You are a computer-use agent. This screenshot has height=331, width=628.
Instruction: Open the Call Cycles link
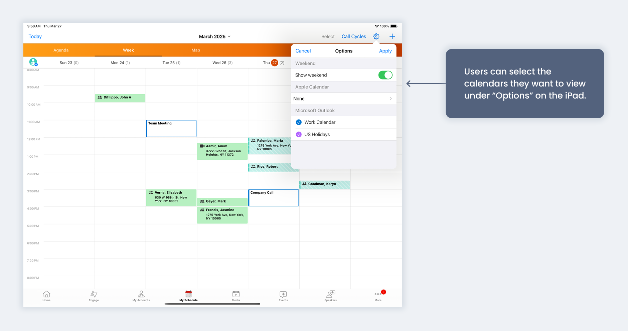354,36
